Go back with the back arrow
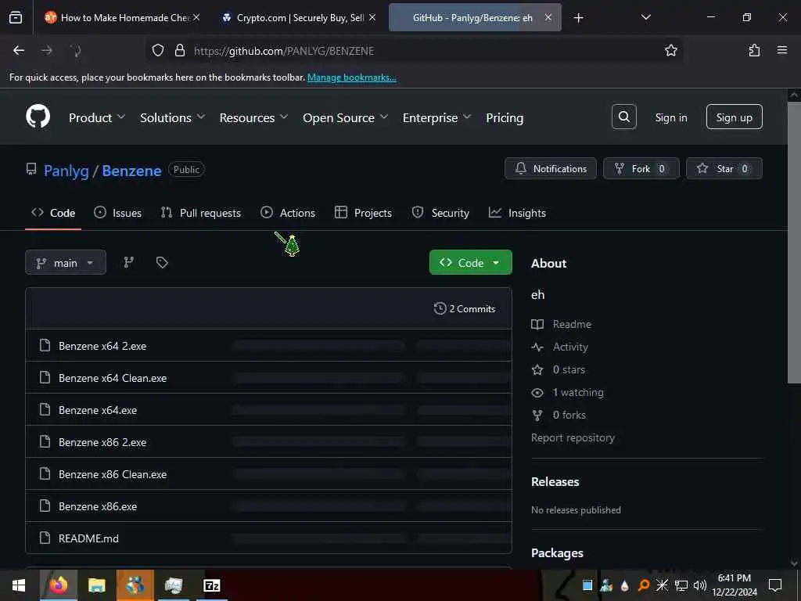Viewport: 801px width, 601px height. click(19, 50)
